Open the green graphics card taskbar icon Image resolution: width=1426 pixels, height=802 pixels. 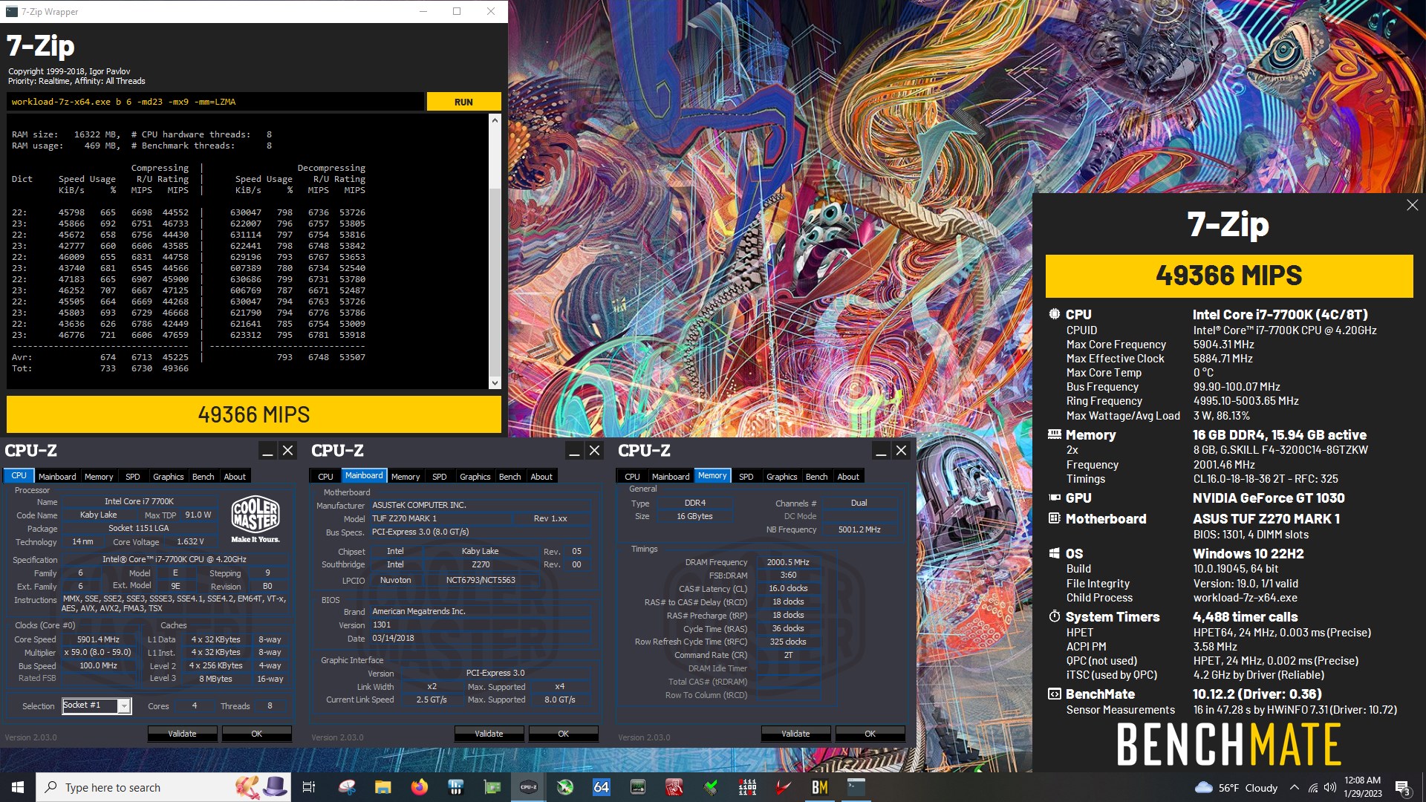coord(492,787)
